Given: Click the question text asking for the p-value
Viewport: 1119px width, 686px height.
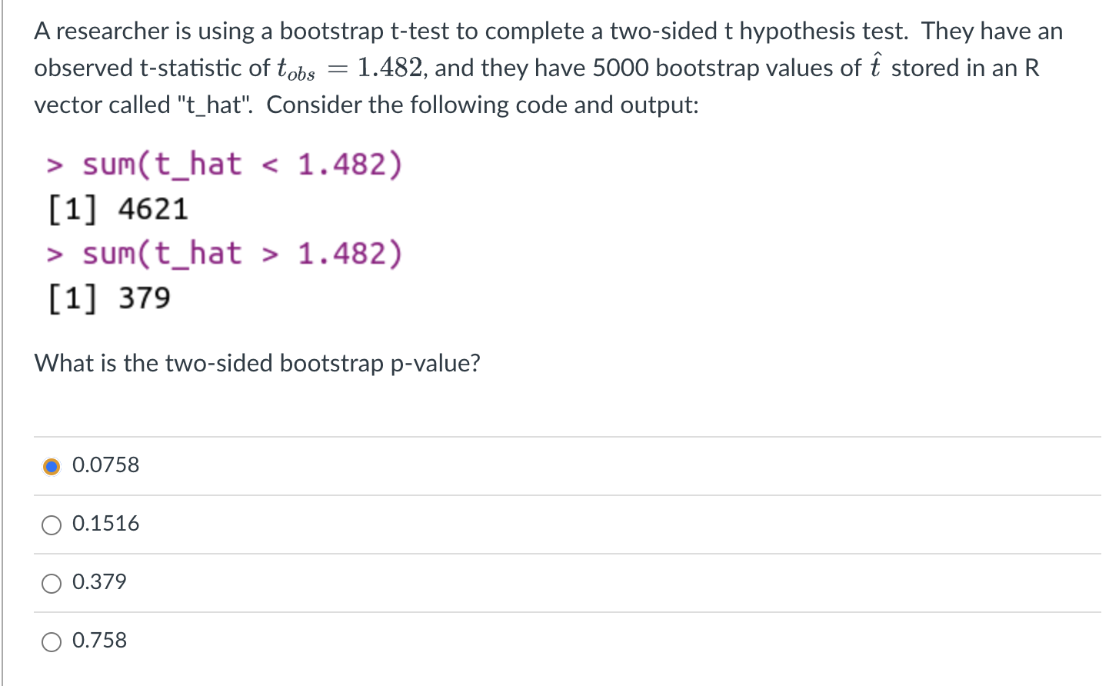Looking at the screenshot, I should click(x=256, y=362).
